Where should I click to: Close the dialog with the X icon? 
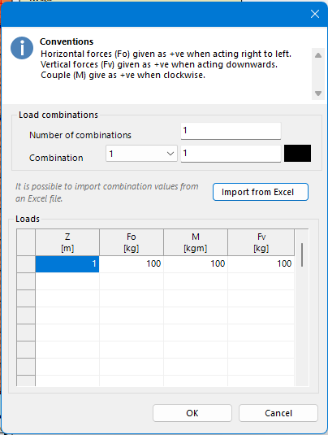(x=315, y=14)
